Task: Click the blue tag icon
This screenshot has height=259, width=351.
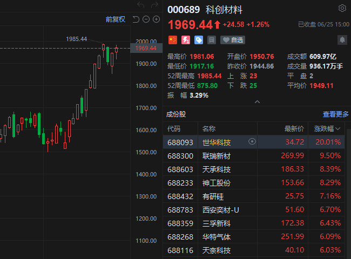Action: click(x=199, y=40)
